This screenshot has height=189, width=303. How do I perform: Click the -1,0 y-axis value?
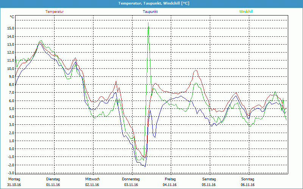point(11,157)
